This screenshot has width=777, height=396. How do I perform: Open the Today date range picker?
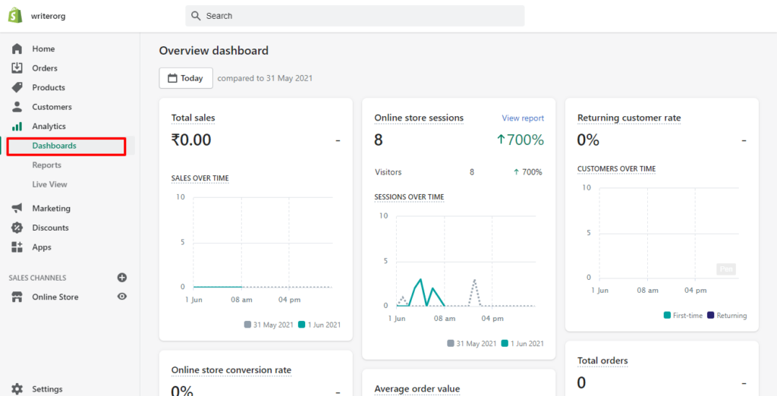click(185, 78)
